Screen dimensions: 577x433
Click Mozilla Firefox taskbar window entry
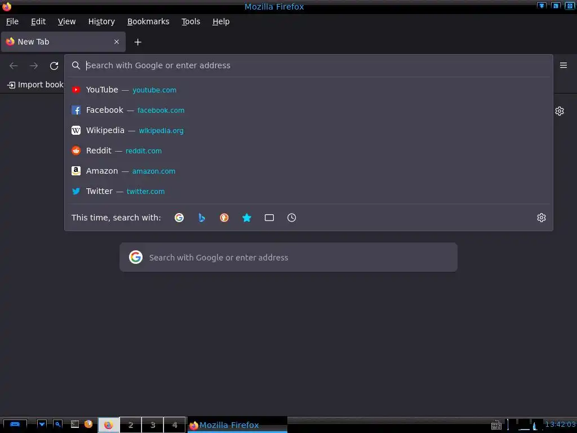point(237,425)
